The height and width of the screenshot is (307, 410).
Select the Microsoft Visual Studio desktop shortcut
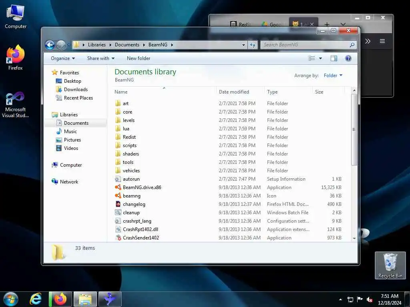coord(16,105)
